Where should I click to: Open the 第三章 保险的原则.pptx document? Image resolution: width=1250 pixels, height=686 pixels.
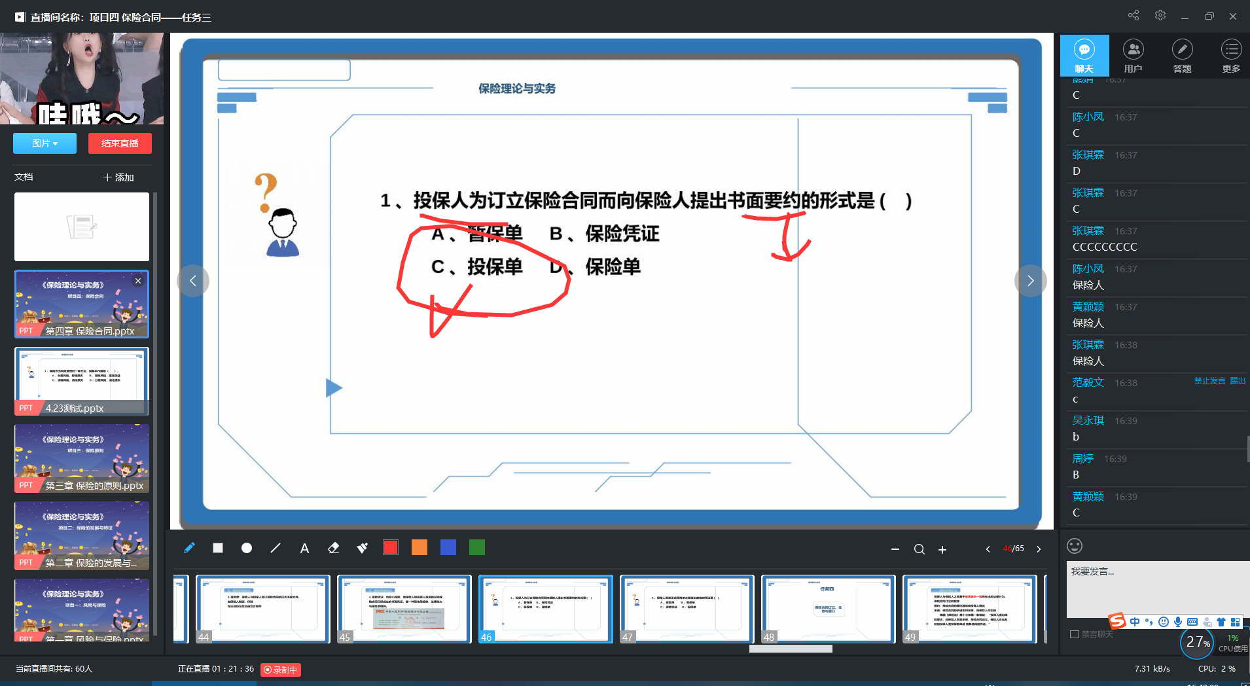[x=82, y=459]
